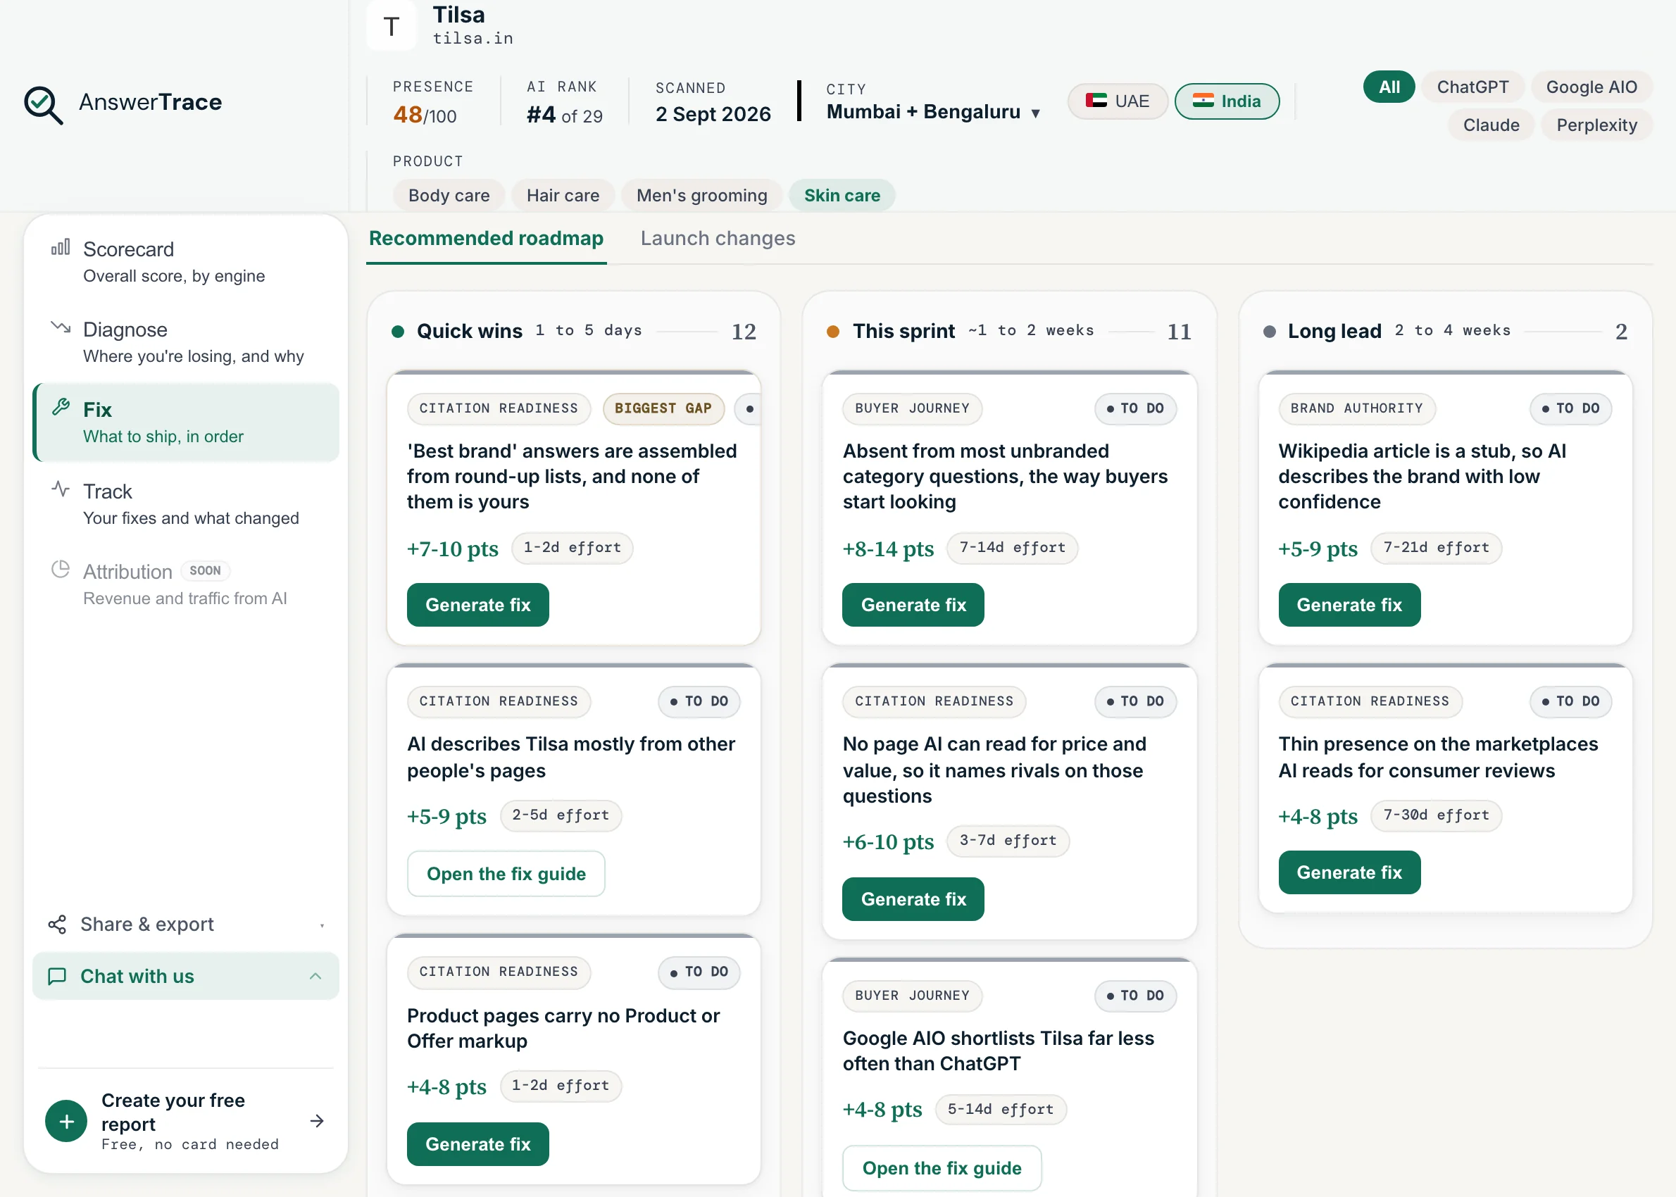
Task: Click the SOON badge next to Attribution
Action: [205, 570]
